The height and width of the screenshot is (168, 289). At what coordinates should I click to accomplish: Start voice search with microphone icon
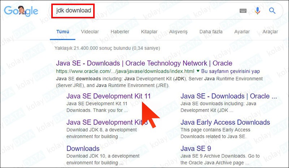(258, 11)
